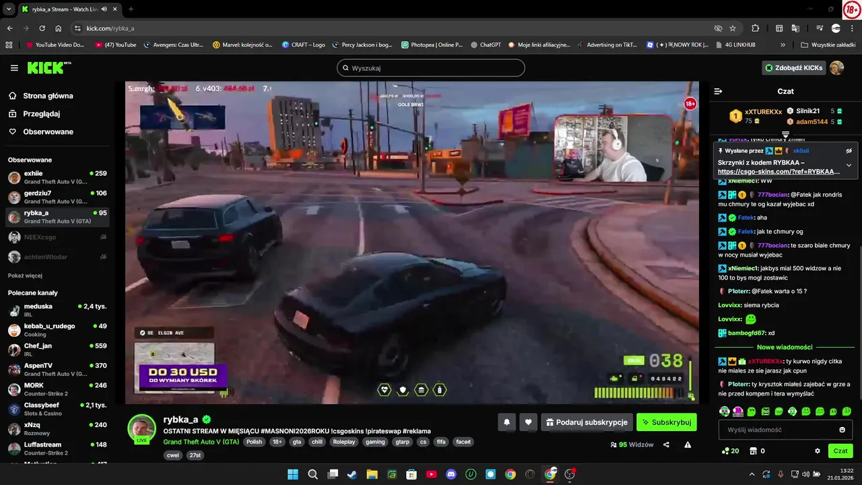Click the Podaruj subskrypcje button
The image size is (862, 485).
(x=587, y=422)
